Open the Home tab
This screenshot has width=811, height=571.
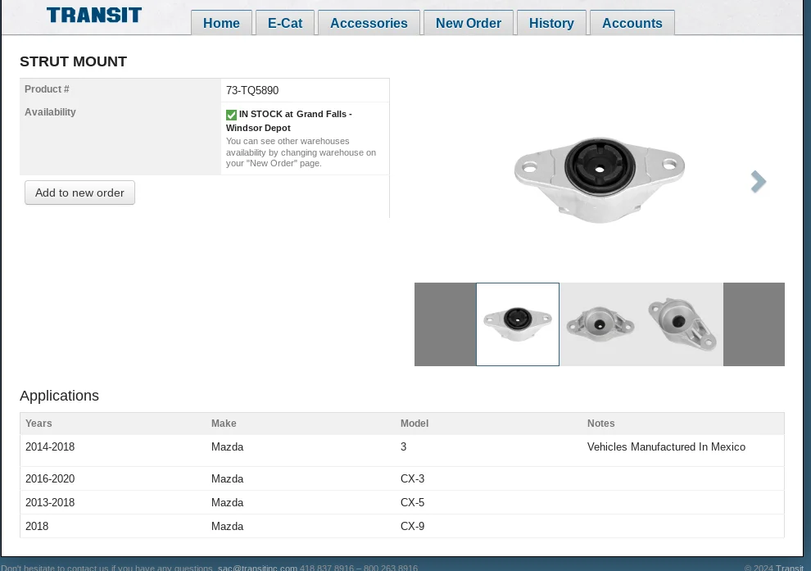click(x=221, y=23)
